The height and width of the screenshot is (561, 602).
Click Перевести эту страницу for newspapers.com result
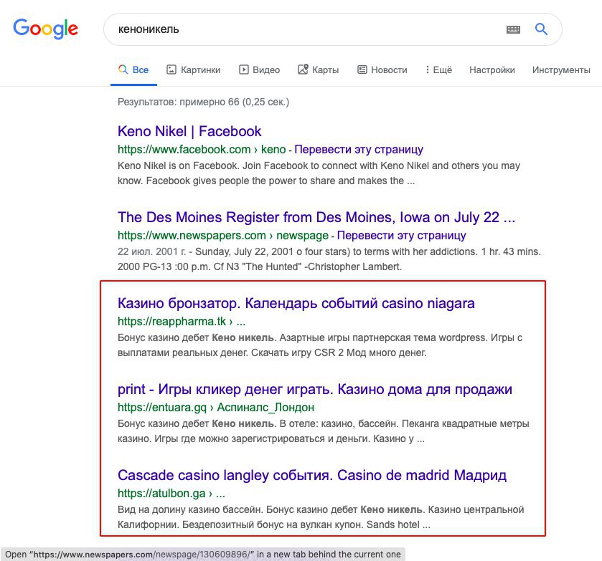(402, 235)
